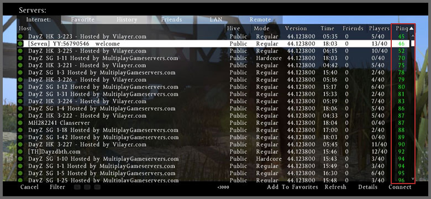Click Connect button
Viewport: 431px width, 199px height.
pyautogui.click(x=400, y=187)
